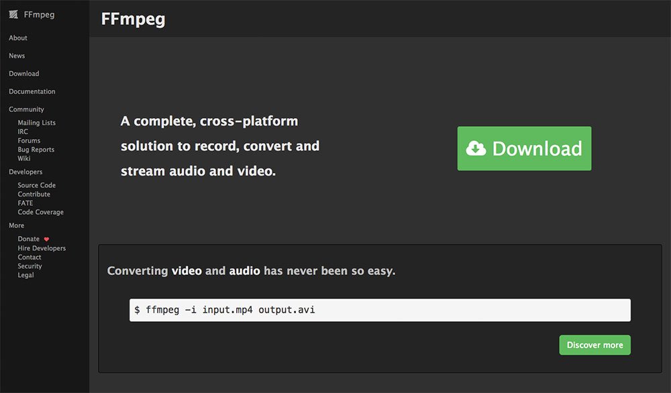Click the red heart icon beside Donate
This screenshot has width=671, height=393.
coord(47,239)
